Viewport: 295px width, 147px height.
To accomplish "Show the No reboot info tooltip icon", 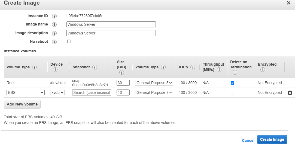I will [54, 42].
